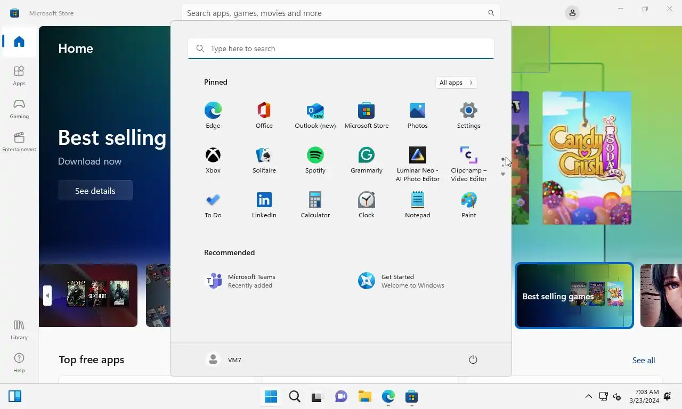Launch Notepad from pinned apps
The image size is (682, 409).
point(418,204)
